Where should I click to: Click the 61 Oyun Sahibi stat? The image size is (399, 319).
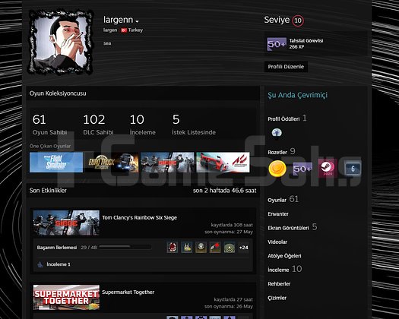[49, 125]
